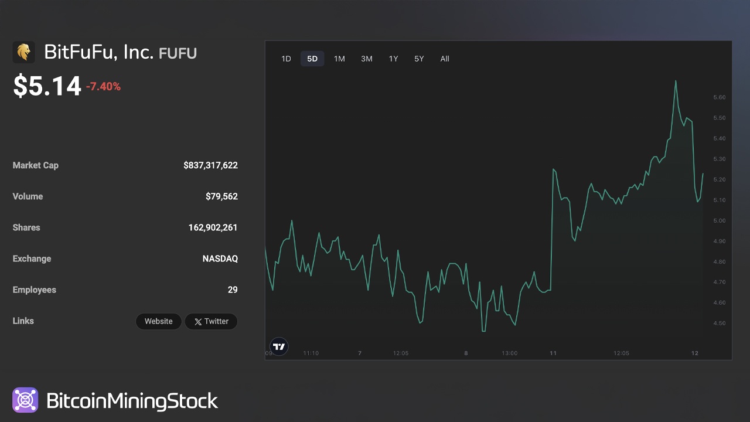The width and height of the screenshot is (750, 422).
Task: Click the TradingView logo on the chart
Action: 278,346
